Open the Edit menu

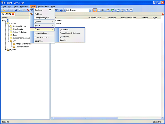10,6
